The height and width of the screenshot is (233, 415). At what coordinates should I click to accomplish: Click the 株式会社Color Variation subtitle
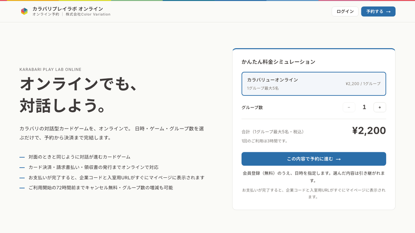(88, 14)
